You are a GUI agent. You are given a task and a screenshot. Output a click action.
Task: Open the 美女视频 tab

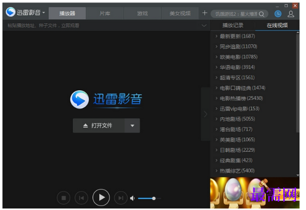click(180, 13)
